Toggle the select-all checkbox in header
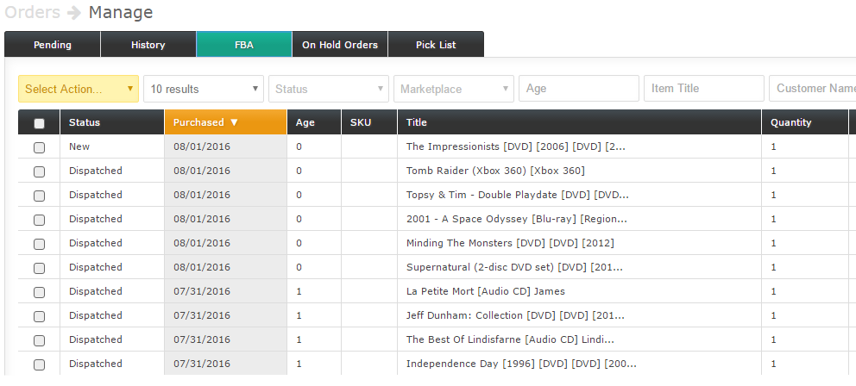 [39, 123]
